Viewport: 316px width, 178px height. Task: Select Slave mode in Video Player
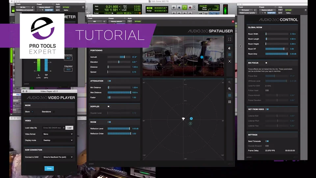[32, 112]
